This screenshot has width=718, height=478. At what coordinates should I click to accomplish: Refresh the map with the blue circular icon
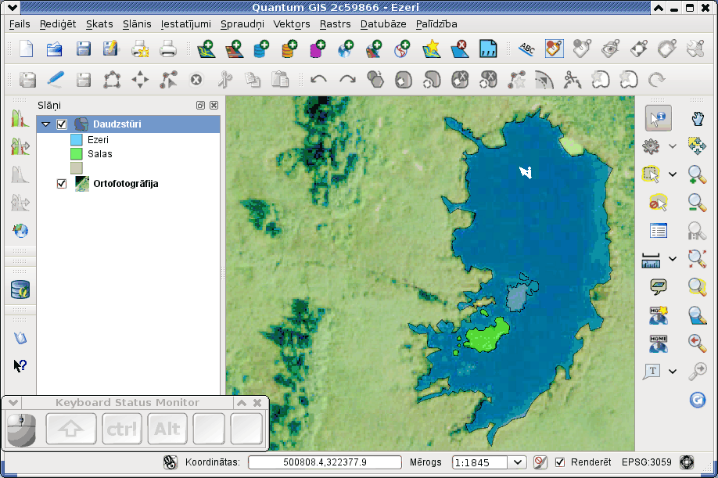(x=698, y=400)
